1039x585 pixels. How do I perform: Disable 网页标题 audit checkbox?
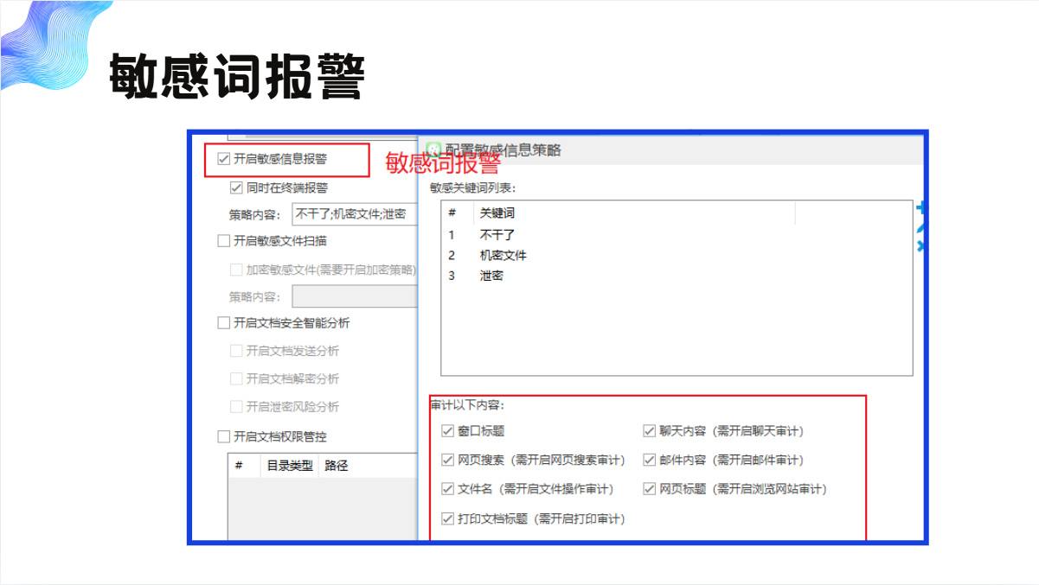click(649, 489)
